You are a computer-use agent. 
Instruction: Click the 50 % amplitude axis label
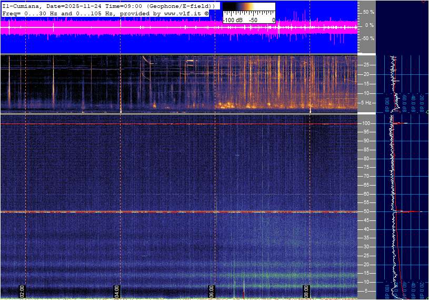coord(368,12)
